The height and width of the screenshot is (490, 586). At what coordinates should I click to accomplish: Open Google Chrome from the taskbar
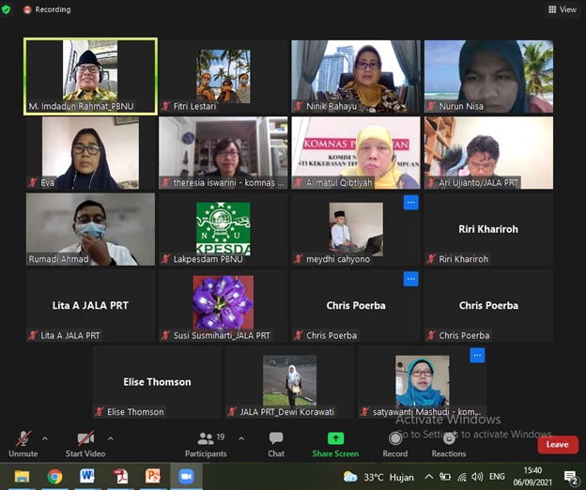tap(54, 477)
